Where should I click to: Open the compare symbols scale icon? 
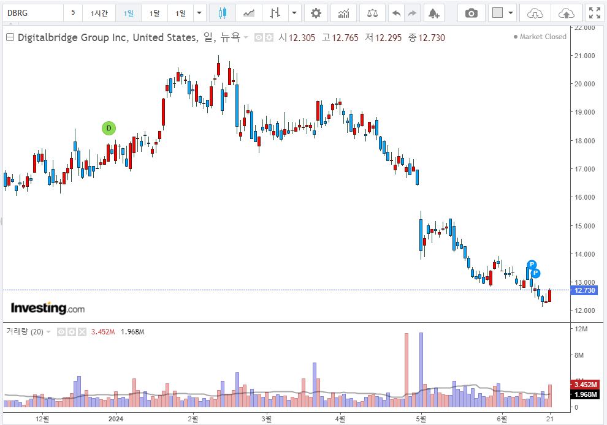pyautogui.click(x=372, y=13)
